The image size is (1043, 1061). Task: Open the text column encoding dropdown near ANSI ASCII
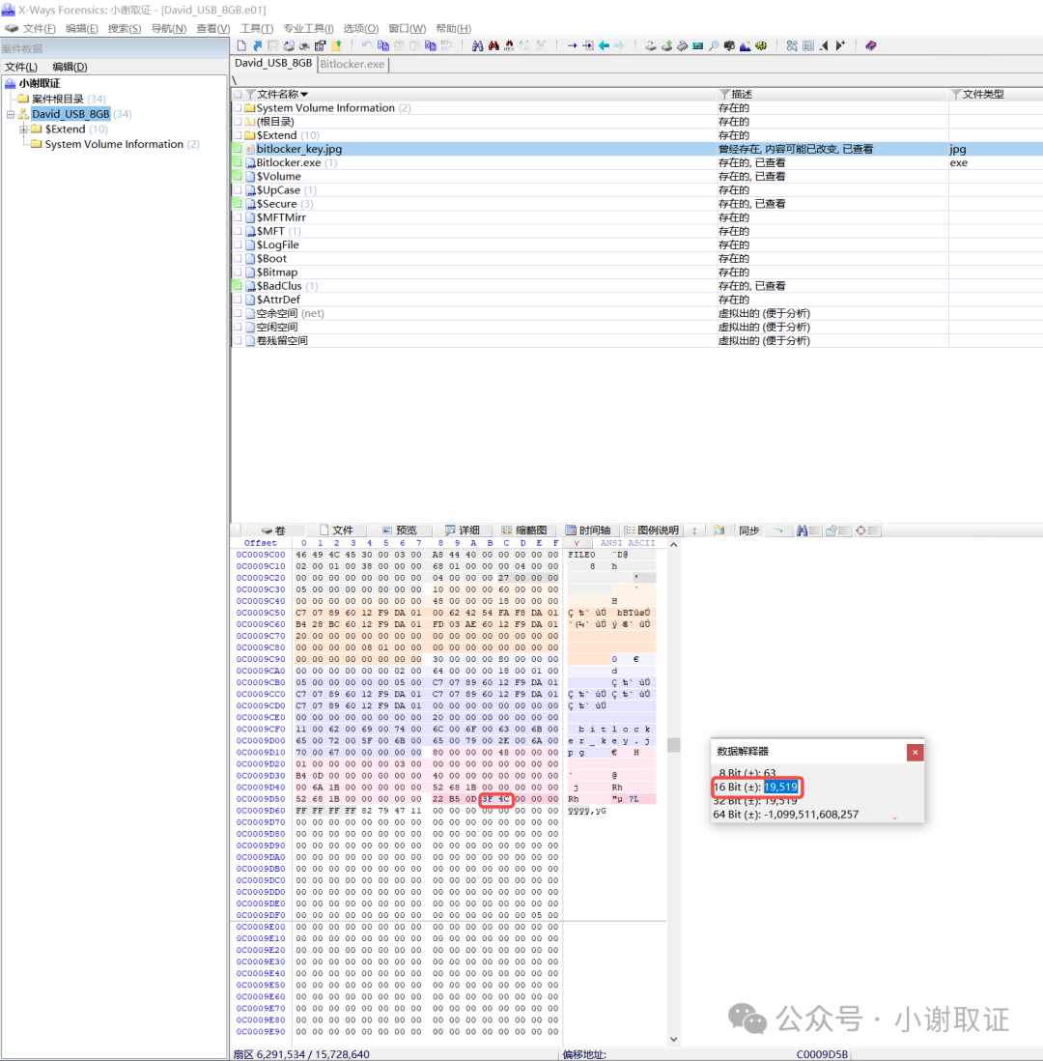577,543
